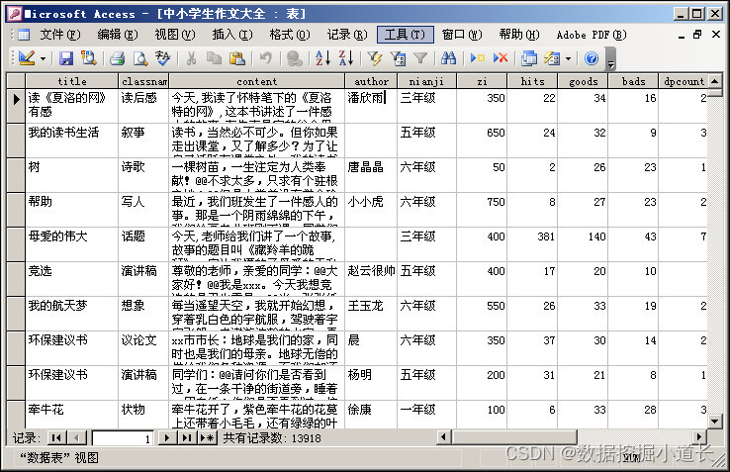Open the 窗口(W) menu
Image resolution: width=730 pixels, height=472 pixels.
[x=461, y=35]
